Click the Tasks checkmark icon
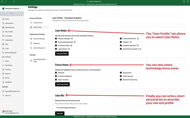Image resolution: width=190 pixels, height=118 pixels. click(3, 61)
